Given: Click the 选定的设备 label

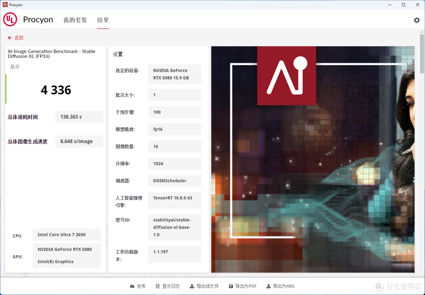Looking at the screenshot, I should (128, 71).
